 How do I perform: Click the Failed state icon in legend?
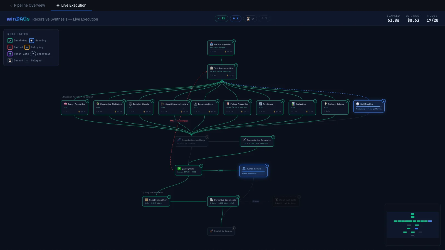pos(10,47)
